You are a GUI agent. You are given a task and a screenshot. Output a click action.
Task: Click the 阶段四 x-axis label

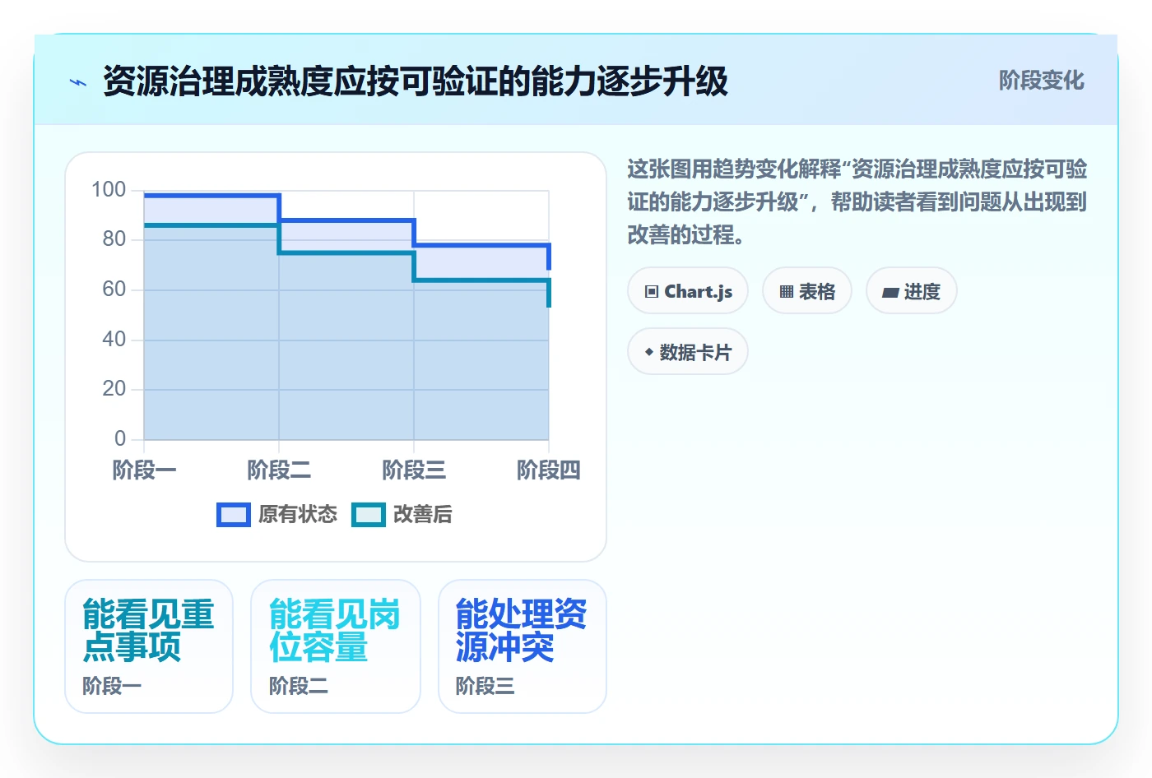tap(549, 470)
